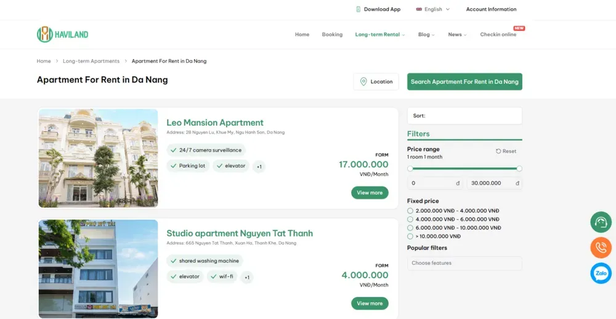Viewport: 616px width, 319px height.
Task: Open Account Information
Action: 491,9
